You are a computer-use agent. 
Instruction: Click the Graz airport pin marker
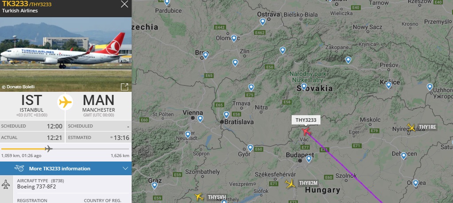click(x=155, y=185)
